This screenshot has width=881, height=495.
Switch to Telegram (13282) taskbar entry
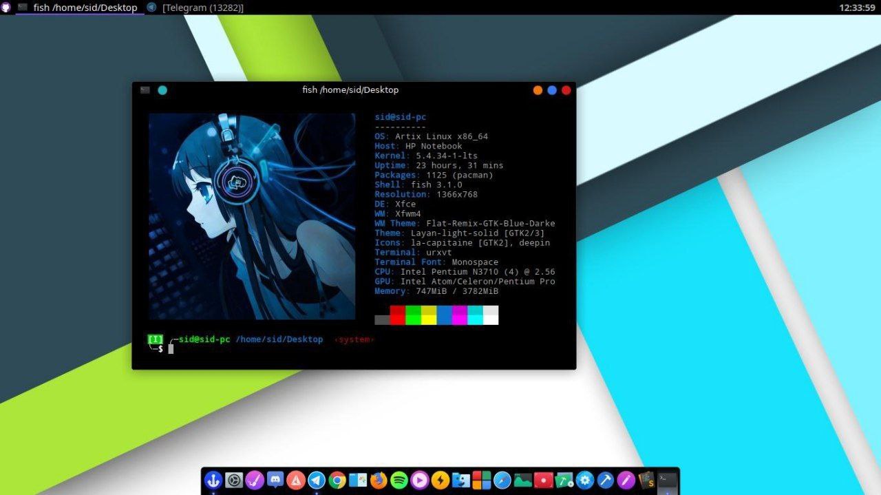coord(195,8)
